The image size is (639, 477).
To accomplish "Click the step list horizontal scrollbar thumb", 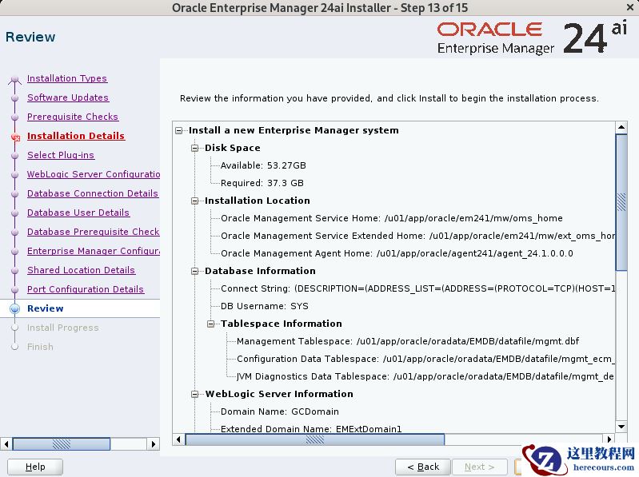I will click(x=61, y=443).
